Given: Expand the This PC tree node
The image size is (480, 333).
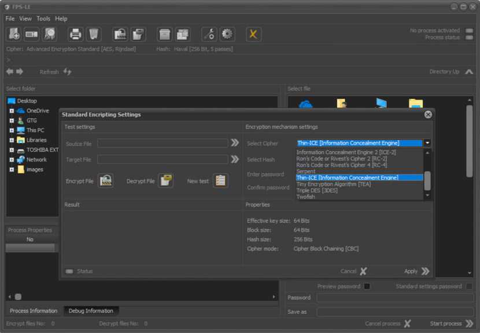Looking at the screenshot, I should (x=12, y=131).
